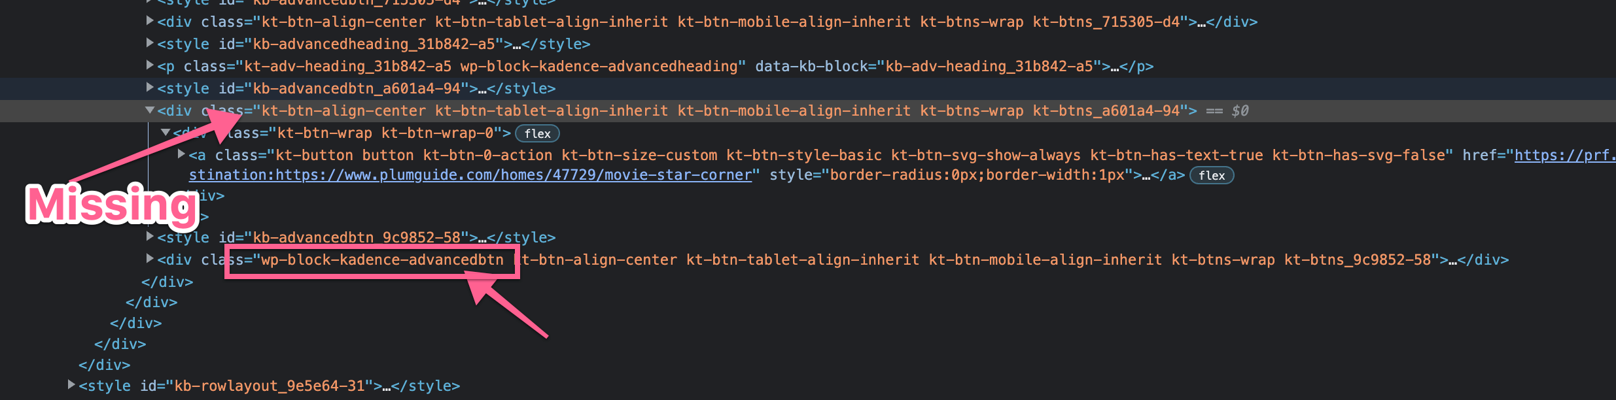The image size is (1616, 400).
Task: Select the kt-adv-heading paragraph element row
Action: point(655,66)
